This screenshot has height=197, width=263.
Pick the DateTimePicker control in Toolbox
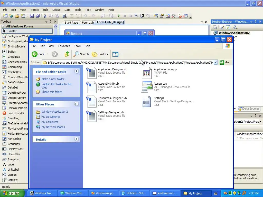[17, 92]
